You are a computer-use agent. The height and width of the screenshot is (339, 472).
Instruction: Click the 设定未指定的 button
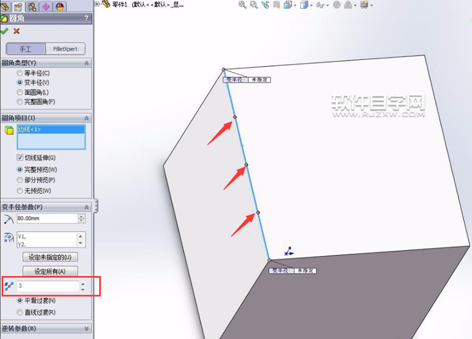[50, 258]
